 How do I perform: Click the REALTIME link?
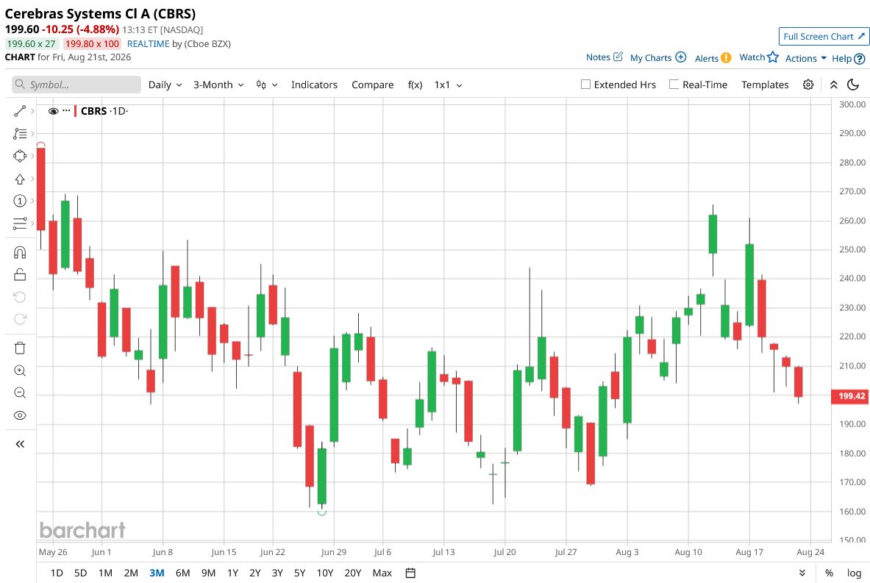[x=148, y=44]
